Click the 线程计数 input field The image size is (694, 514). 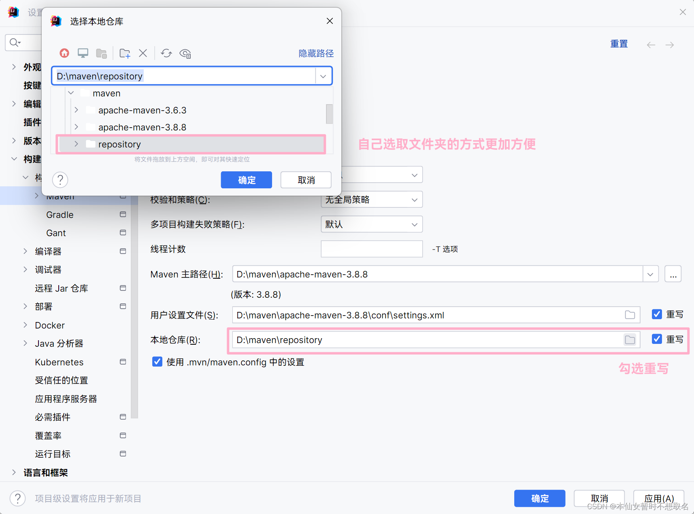point(372,249)
